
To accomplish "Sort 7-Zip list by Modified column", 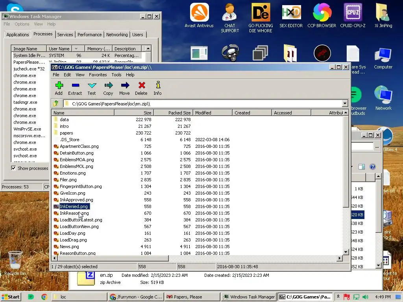I will [x=213, y=112].
